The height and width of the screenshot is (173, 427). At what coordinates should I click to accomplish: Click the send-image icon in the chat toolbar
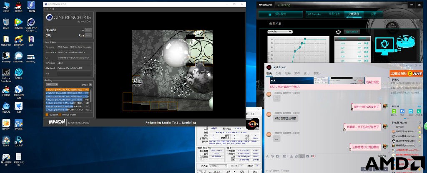tap(284, 156)
